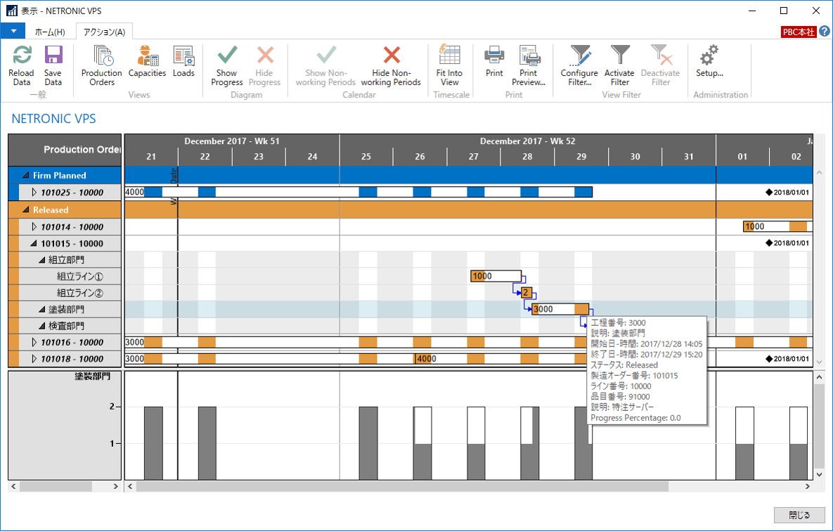Toggle Show Progress in the diagram
This screenshot has width=833, height=531.
227,57
